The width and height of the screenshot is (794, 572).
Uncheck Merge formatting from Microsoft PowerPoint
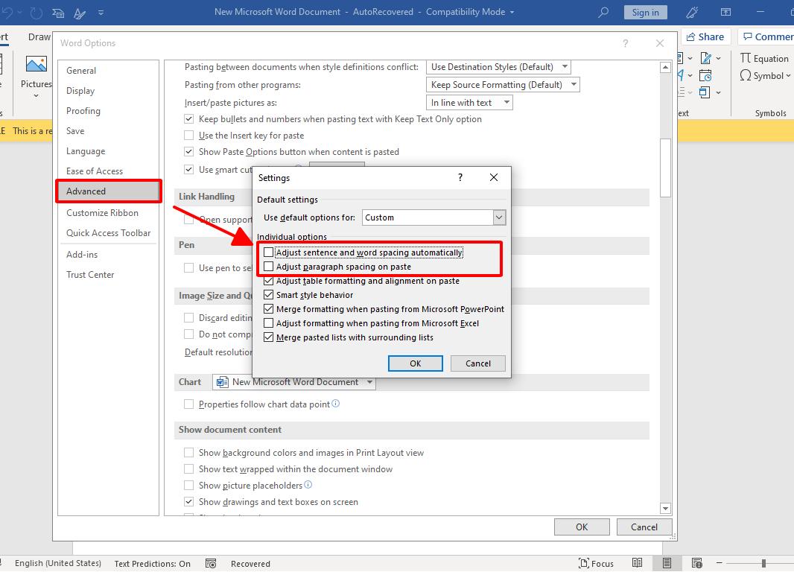click(268, 309)
